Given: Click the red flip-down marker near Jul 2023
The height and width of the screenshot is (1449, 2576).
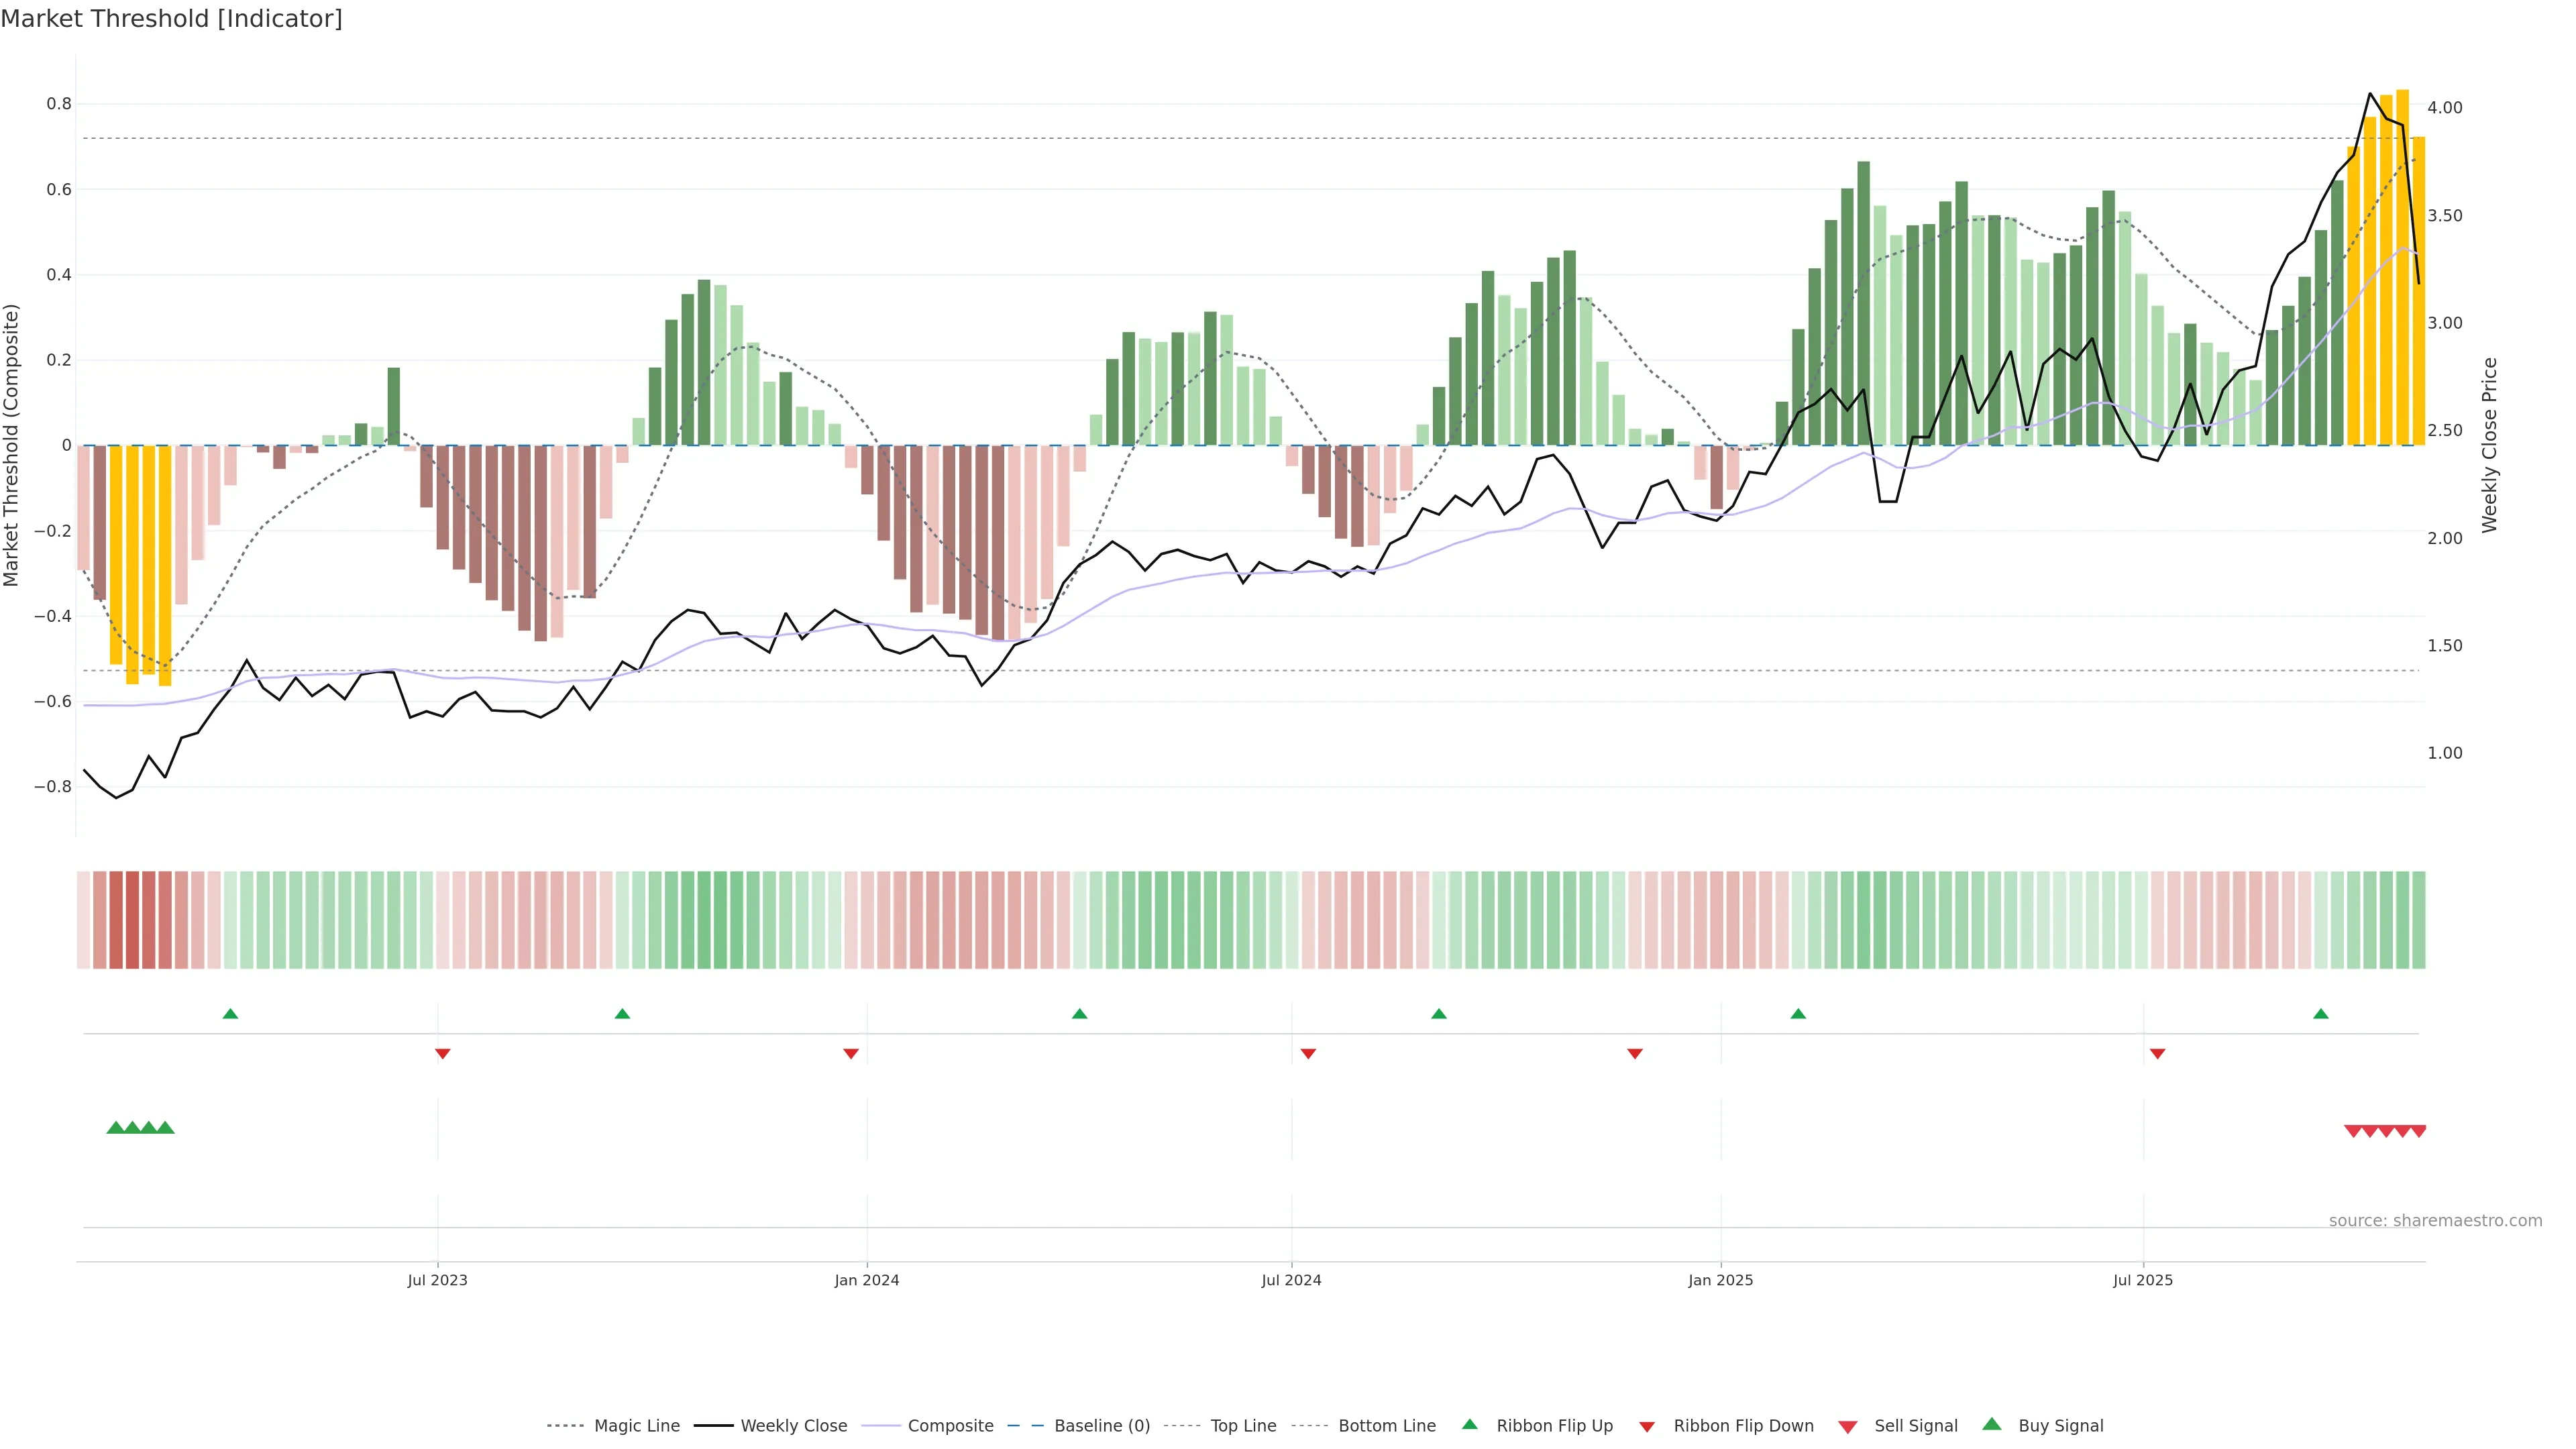Looking at the screenshot, I should (x=443, y=1053).
